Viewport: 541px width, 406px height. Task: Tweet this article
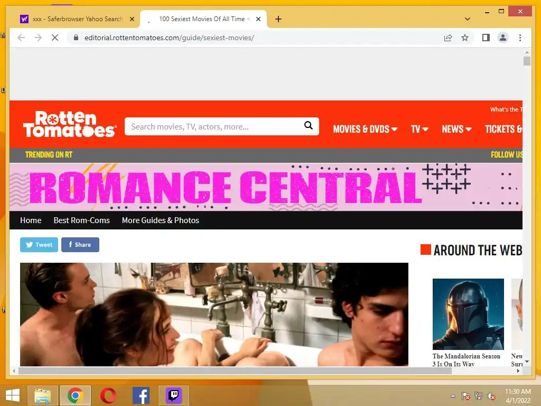point(39,245)
